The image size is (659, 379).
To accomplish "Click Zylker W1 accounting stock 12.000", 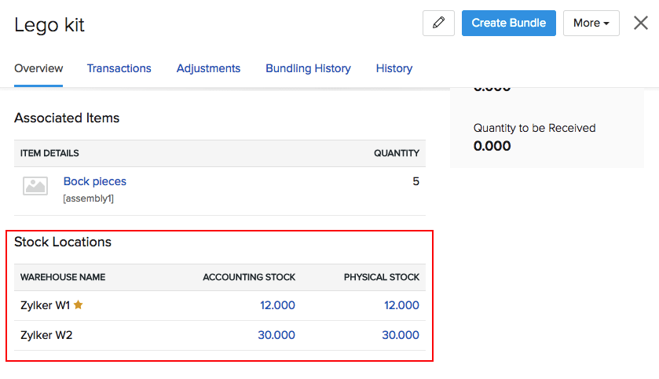I will tap(277, 305).
